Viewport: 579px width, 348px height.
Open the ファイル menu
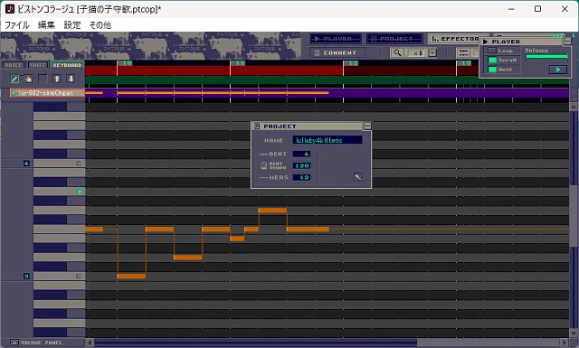click(x=16, y=25)
